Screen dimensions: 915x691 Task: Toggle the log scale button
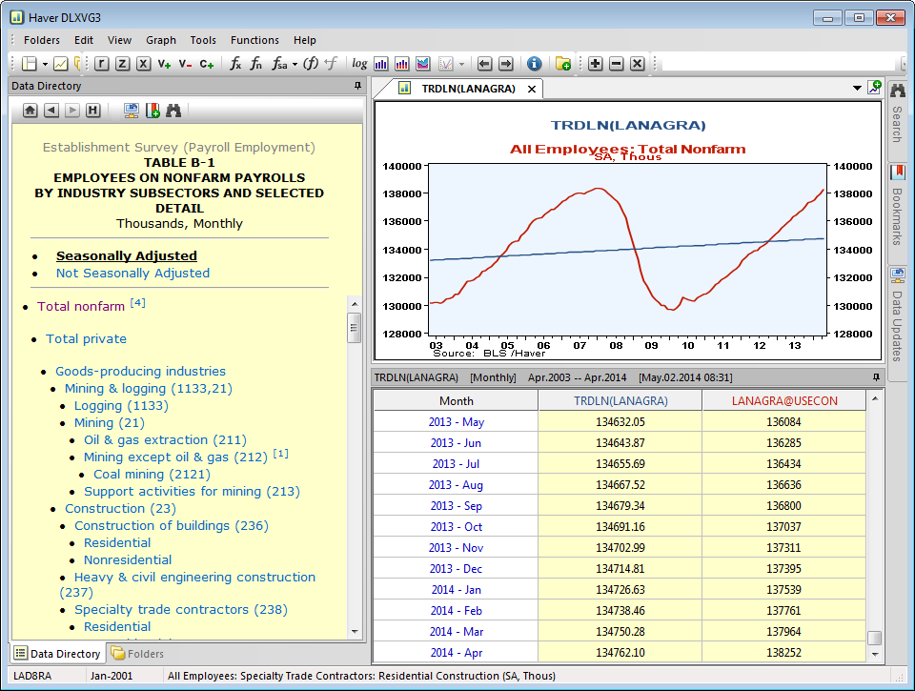pyautogui.click(x=359, y=64)
